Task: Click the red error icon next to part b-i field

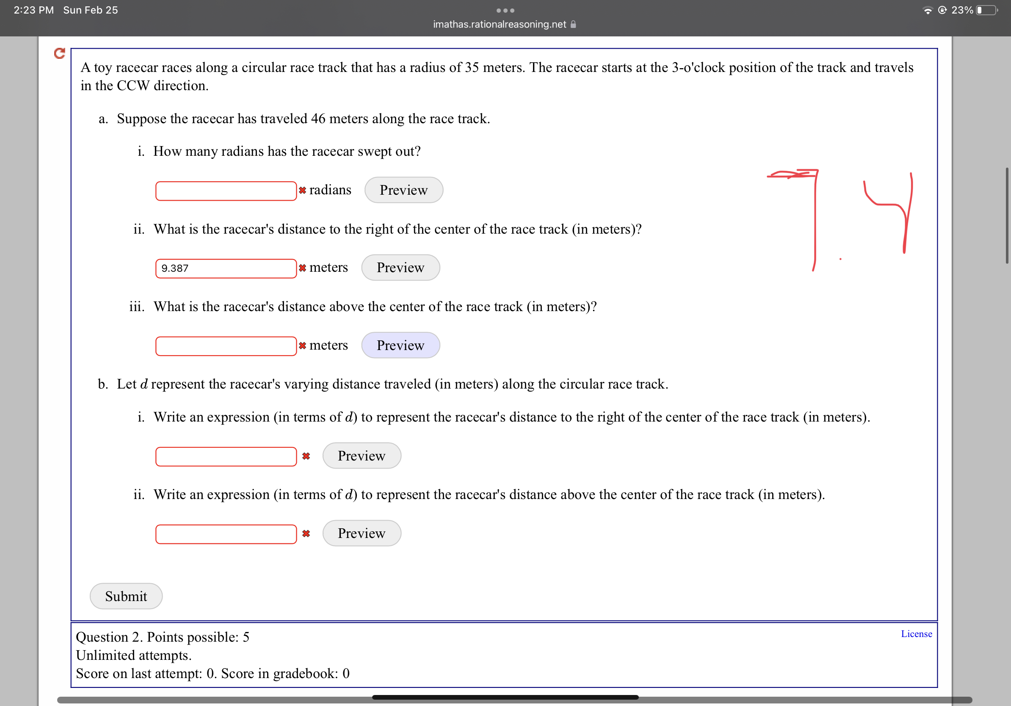Action: (x=306, y=456)
